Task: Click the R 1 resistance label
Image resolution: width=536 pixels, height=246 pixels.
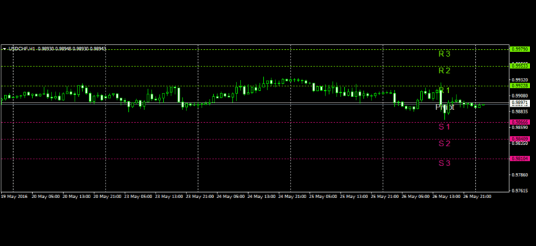Action: [x=444, y=90]
